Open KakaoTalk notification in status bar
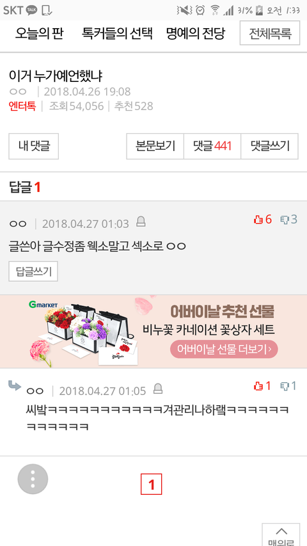Image resolution: width=307 pixels, height=546 pixels. (x=32, y=10)
